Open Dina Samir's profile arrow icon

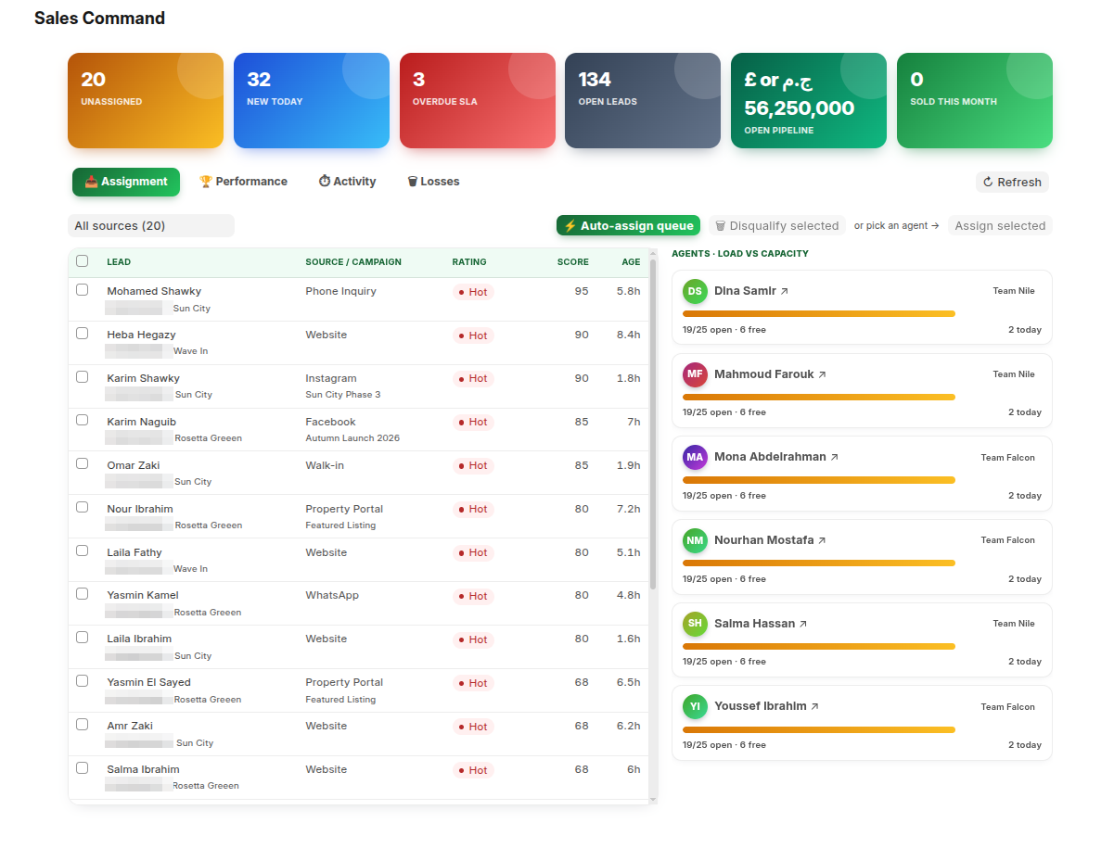[785, 291]
